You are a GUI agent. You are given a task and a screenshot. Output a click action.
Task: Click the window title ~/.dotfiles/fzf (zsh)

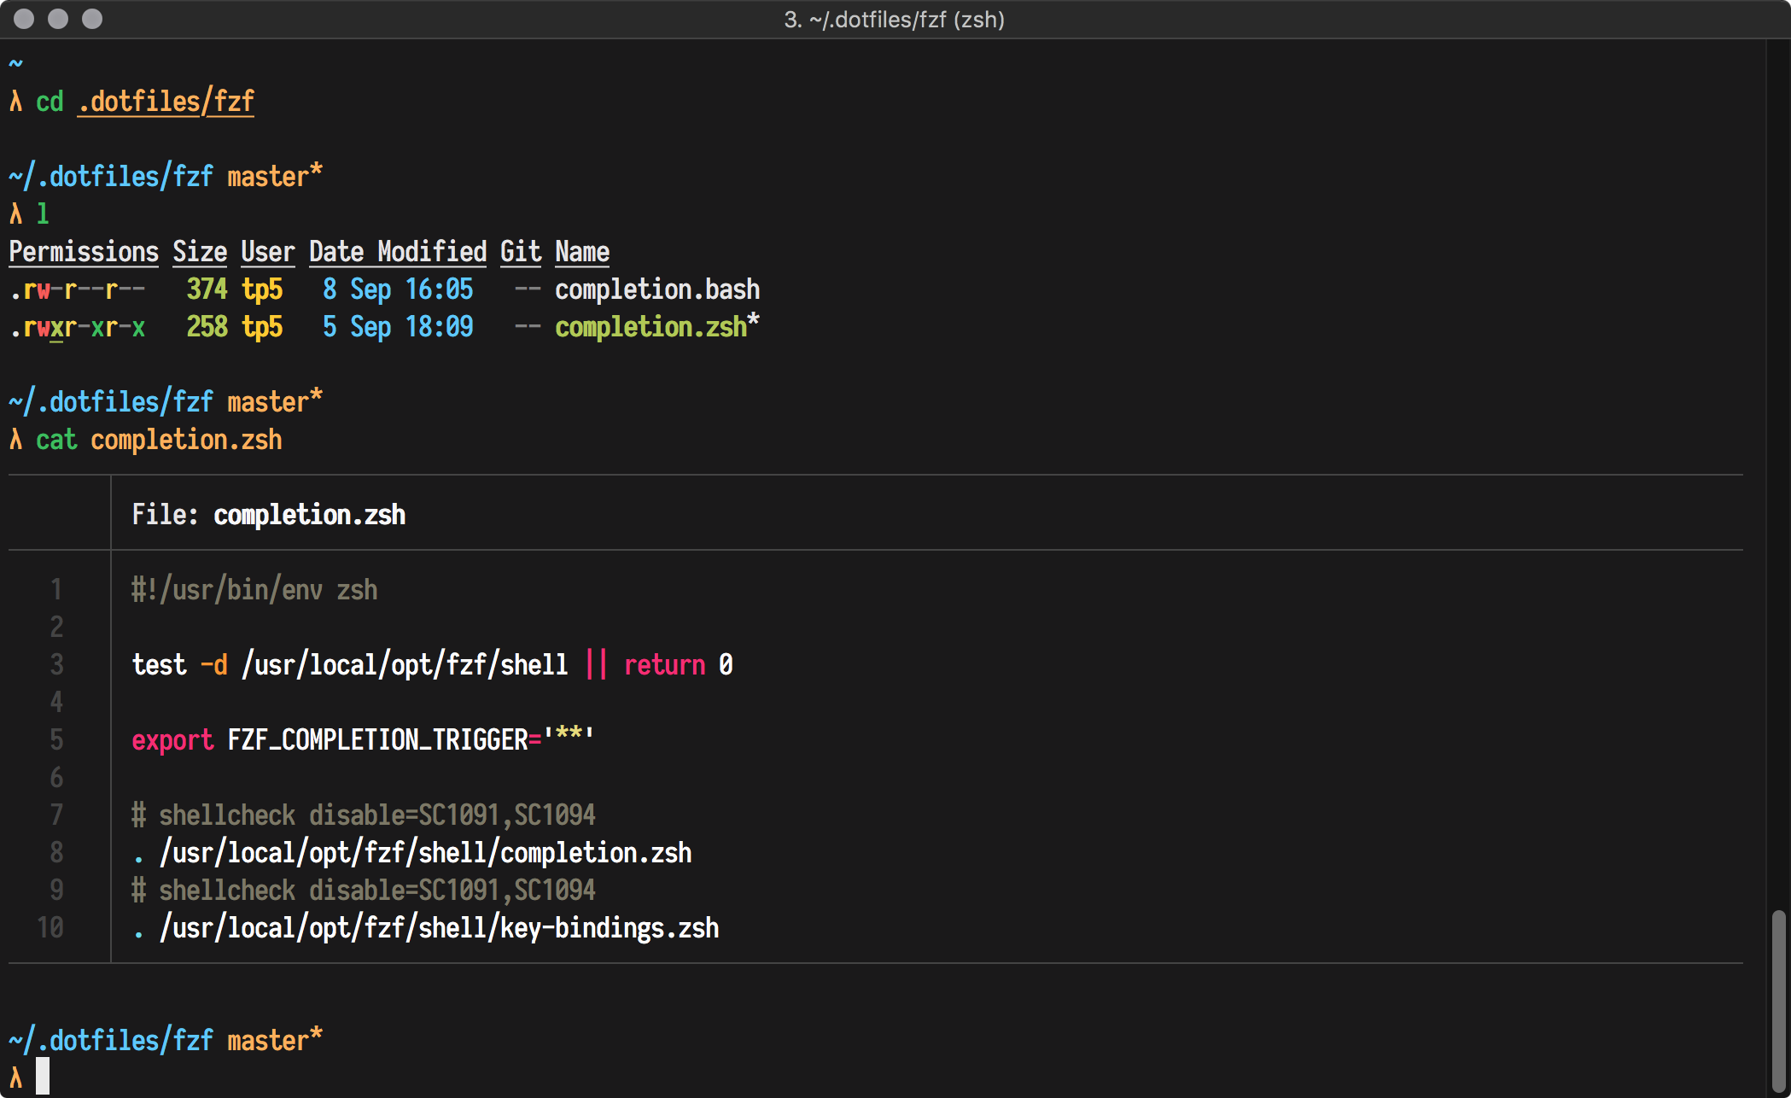click(x=894, y=19)
